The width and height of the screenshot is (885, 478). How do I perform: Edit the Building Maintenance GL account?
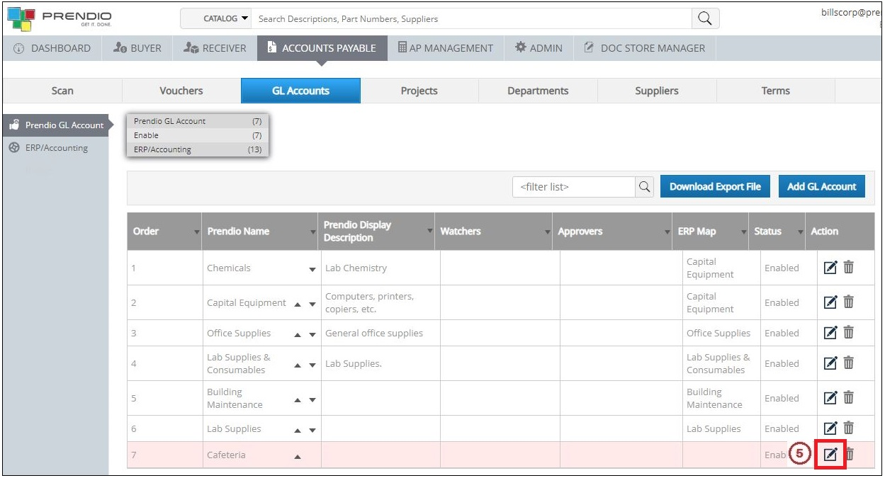point(830,398)
